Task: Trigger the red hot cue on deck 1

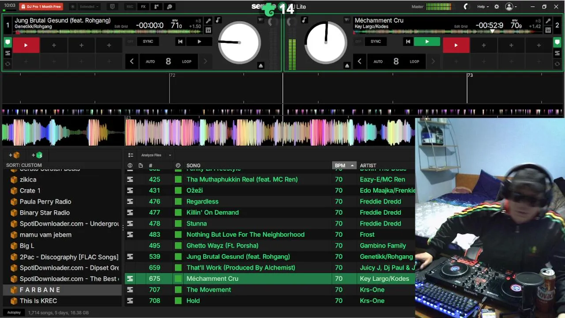Action: click(26, 45)
